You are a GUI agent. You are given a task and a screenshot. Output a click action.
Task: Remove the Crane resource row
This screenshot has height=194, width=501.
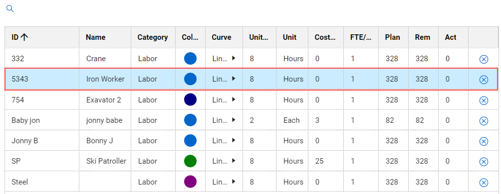484,59
